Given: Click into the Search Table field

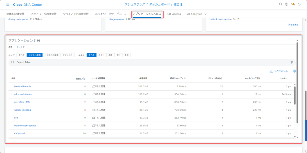Looking at the screenshot, I should click(x=152, y=62).
